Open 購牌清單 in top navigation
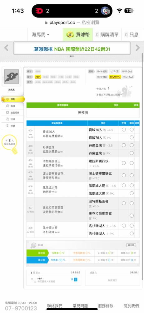The width and height of the screenshot is (144, 313). click(x=107, y=34)
